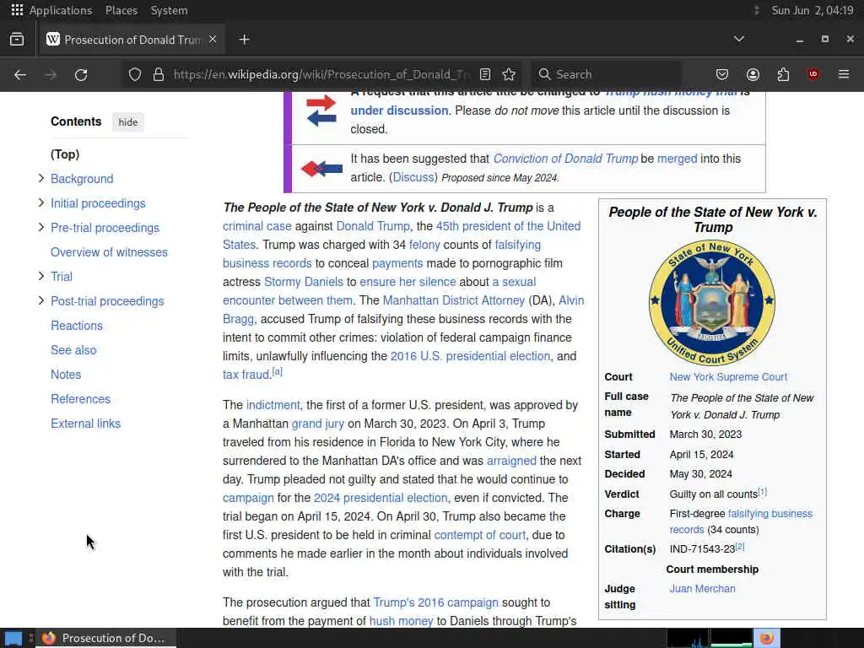Click the show desktop icon in taskbar

tap(13, 638)
